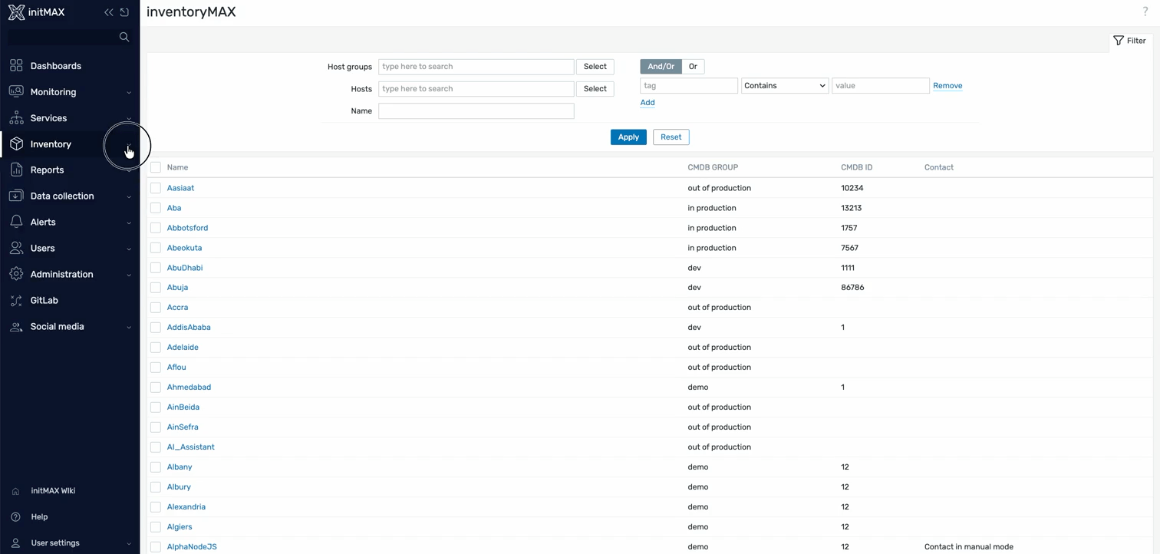The width and height of the screenshot is (1160, 554).
Task: Tick the checkbox for the Abuja host
Action: click(x=156, y=288)
